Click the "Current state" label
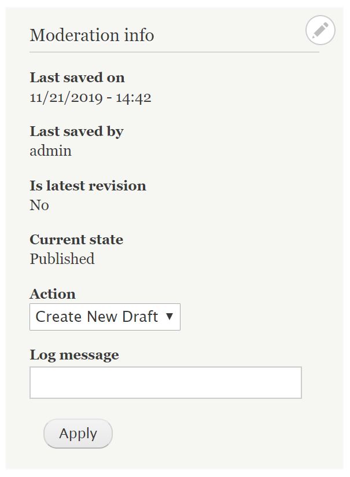This screenshot has width=350, height=477. pyautogui.click(x=76, y=240)
